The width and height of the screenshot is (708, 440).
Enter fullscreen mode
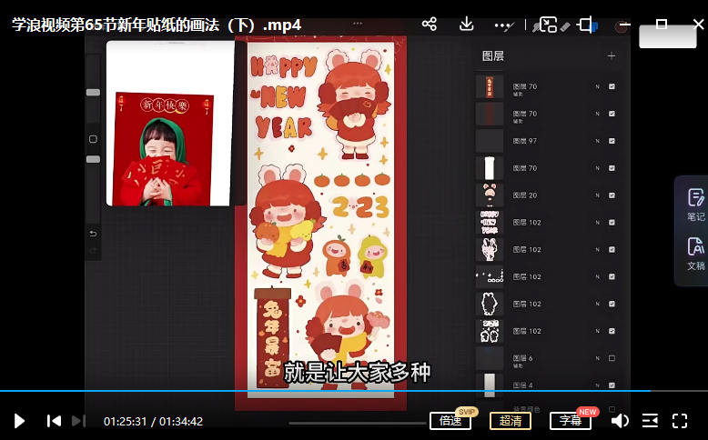point(680,421)
